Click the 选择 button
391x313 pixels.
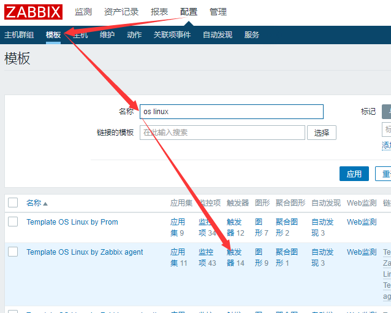pyautogui.click(x=322, y=133)
